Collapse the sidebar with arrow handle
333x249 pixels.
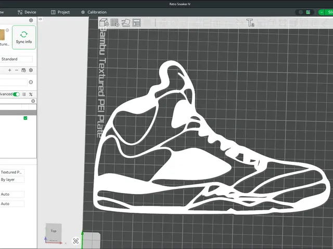pyautogui.click(x=41, y=19)
